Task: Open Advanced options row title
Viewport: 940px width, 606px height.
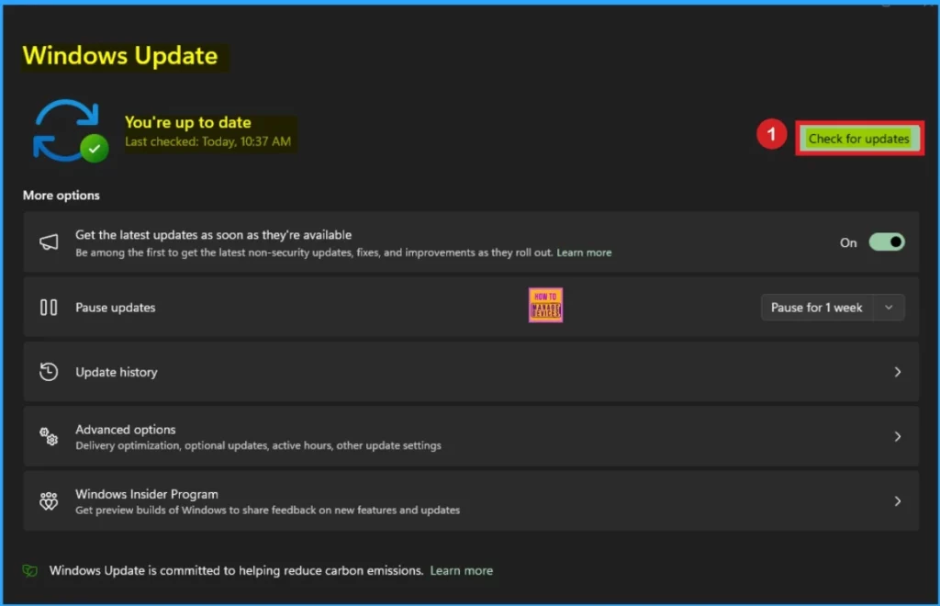Action: [x=125, y=429]
